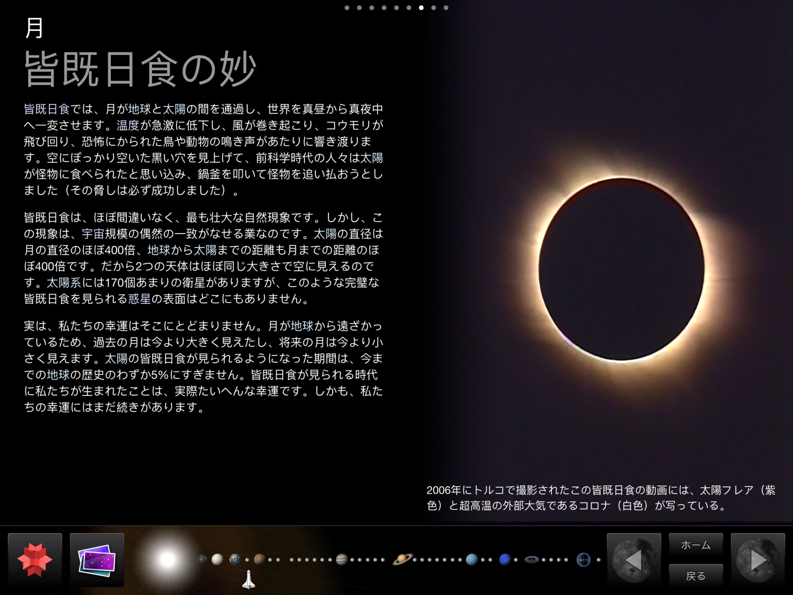
Task: Open the purple photo gallery icon
Action: click(x=97, y=560)
